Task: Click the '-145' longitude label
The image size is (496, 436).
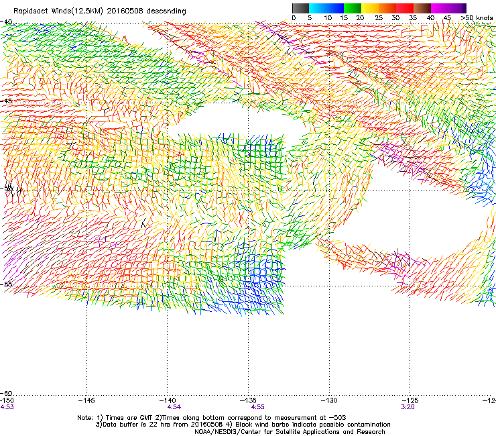Action: pyautogui.click(x=86, y=400)
